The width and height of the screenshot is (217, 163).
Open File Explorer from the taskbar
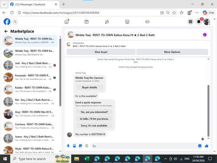[76, 159]
